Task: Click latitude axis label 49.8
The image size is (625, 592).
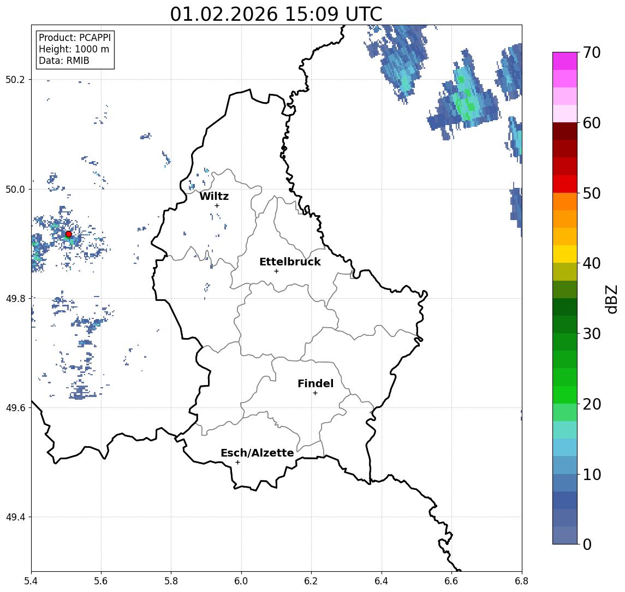Action: pos(15,298)
